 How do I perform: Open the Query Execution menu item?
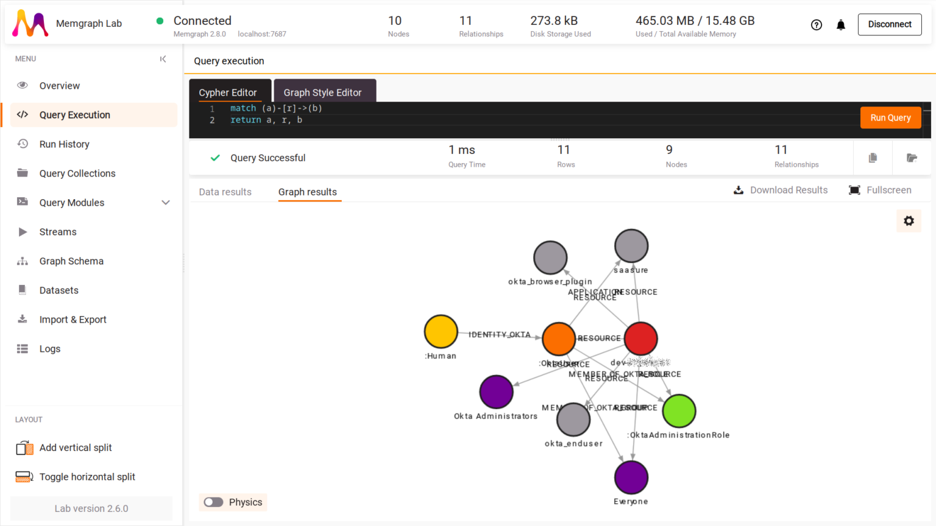[74, 114]
